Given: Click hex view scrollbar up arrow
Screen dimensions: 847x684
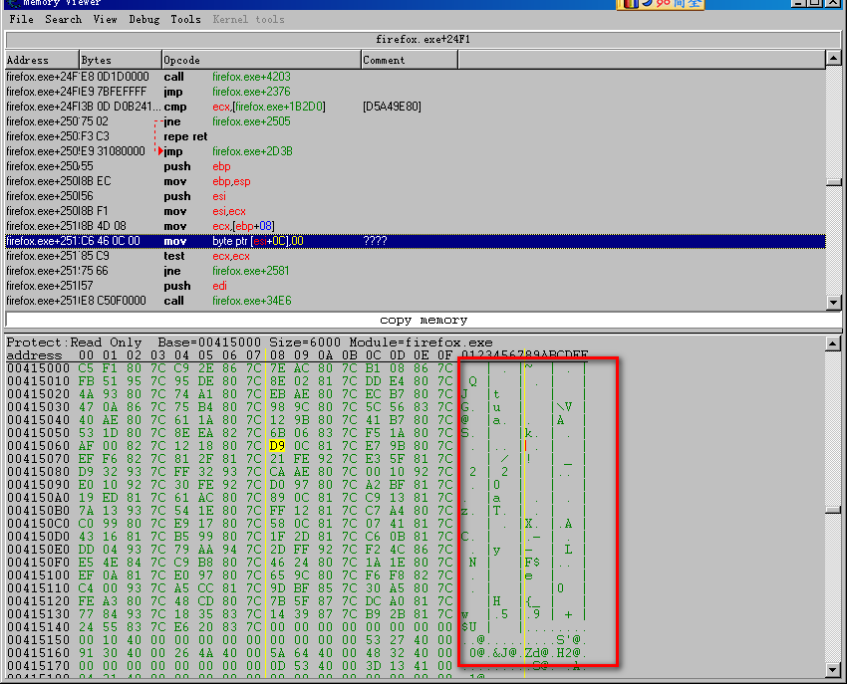Looking at the screenshot, I should [834, 343].
